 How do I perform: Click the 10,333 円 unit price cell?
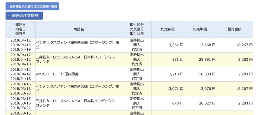tap(200, 74)
